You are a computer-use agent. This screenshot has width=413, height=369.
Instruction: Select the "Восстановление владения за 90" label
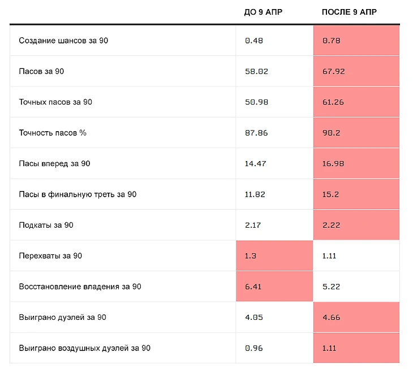(80, 286)
